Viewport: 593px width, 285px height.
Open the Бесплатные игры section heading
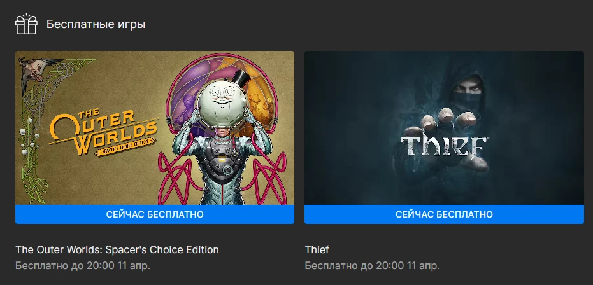pyautogui.click(x=96, y=24)
